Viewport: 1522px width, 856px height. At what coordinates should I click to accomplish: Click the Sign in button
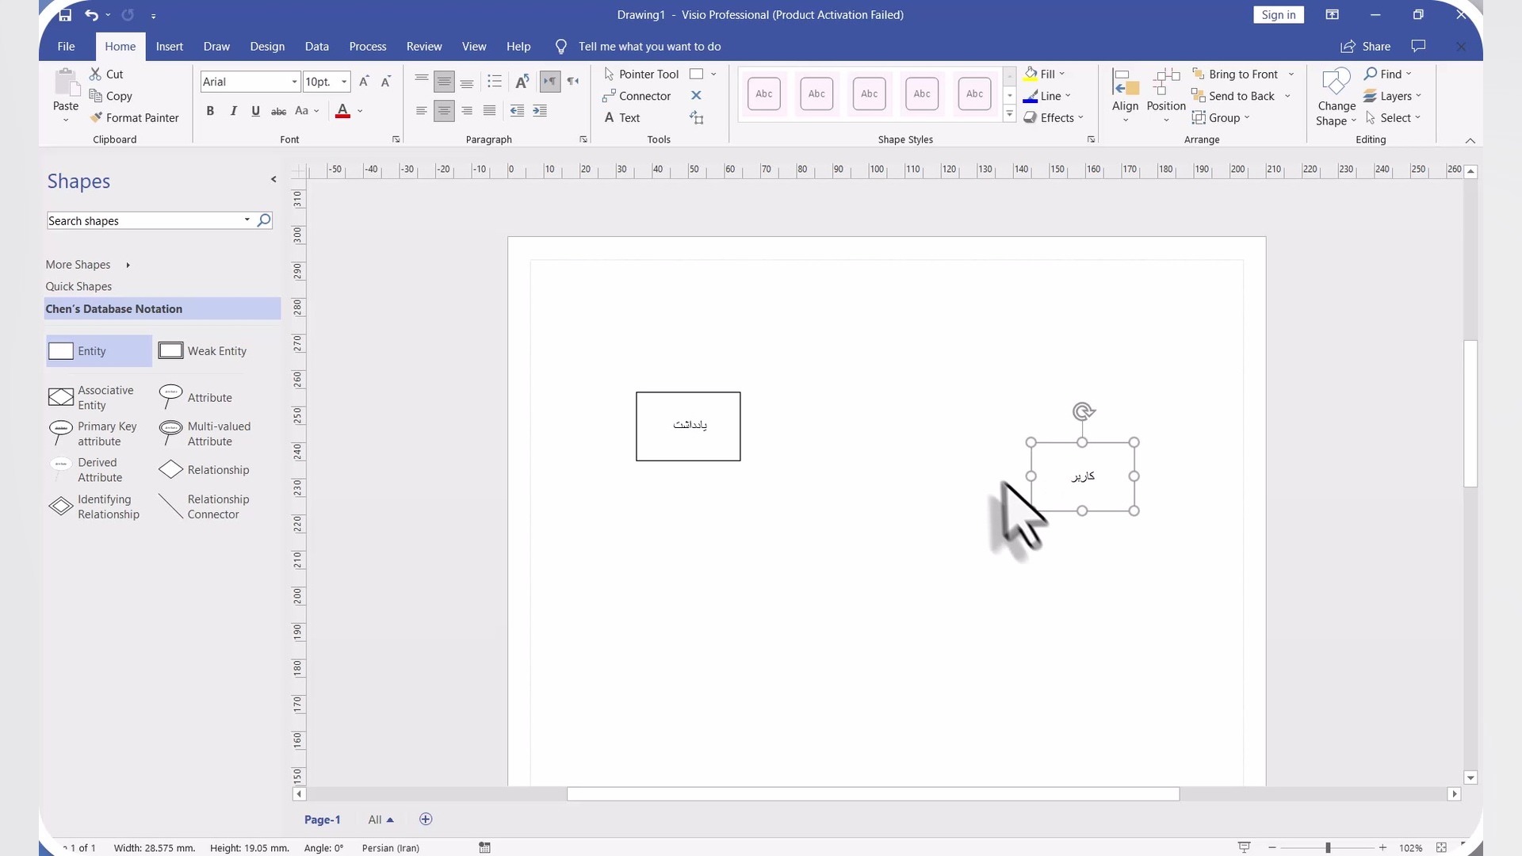click(1278, 14)
